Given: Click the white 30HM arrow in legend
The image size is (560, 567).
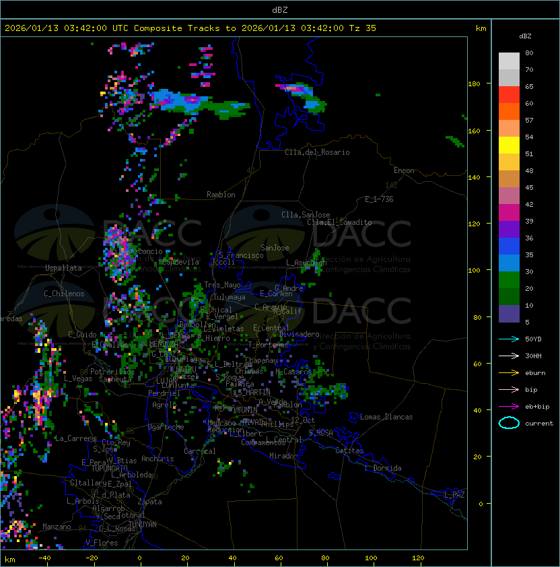Looking at the screenshot, I should click(509, 356).
